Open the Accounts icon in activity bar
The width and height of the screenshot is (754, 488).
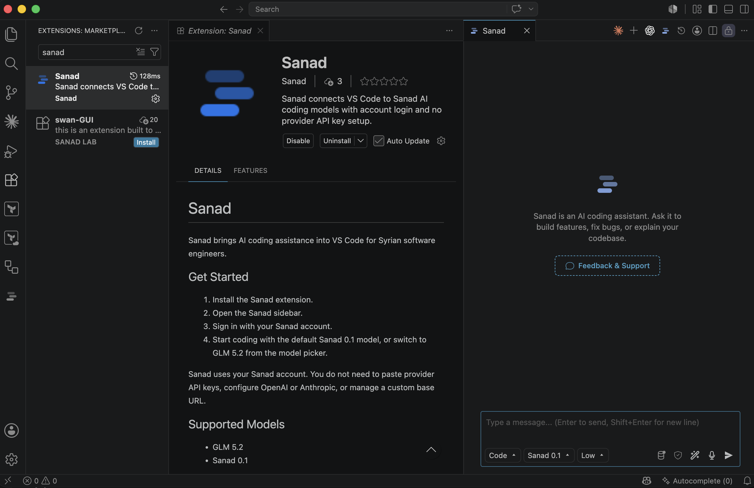pos(12,430)
